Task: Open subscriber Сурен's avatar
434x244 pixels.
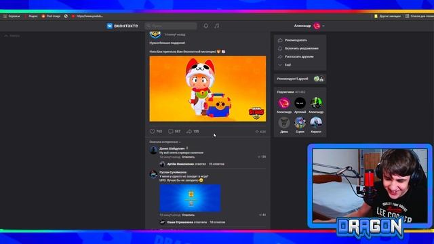Action: click(300, 123)
